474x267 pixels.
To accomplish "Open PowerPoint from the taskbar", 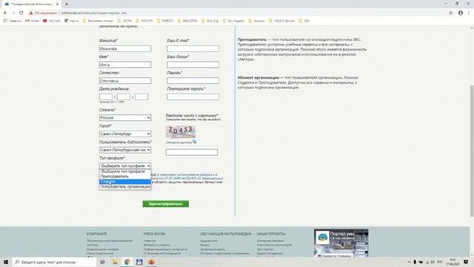I will 151,262.
